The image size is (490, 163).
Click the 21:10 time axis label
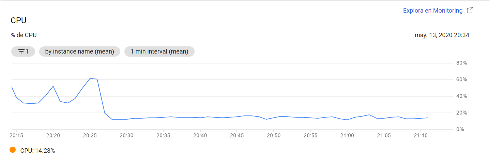coord(420,135)
